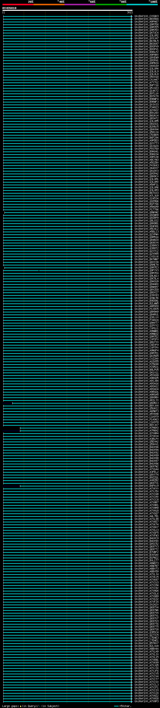Select label UniRef100_B9HU41
This screenshot has height=708, width=160.
point(146,152)
